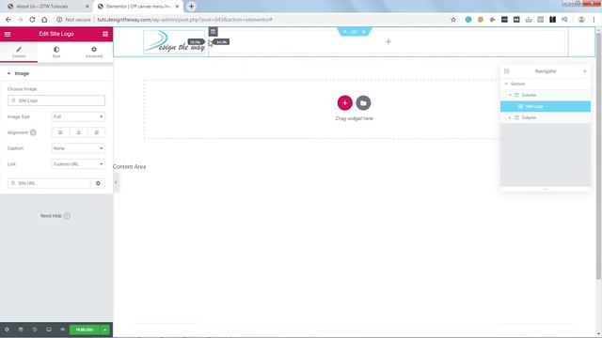The height and width of the screenshot is (338, 602).
Task: Click the Need Help link
Action: click(x=55, y=216)
